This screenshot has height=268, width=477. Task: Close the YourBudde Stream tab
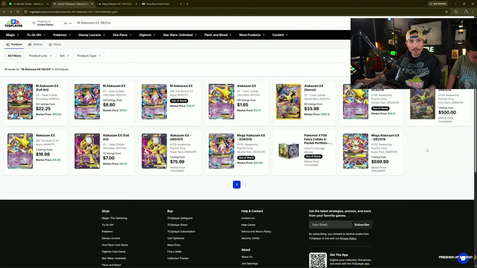(x=48, y=4)
